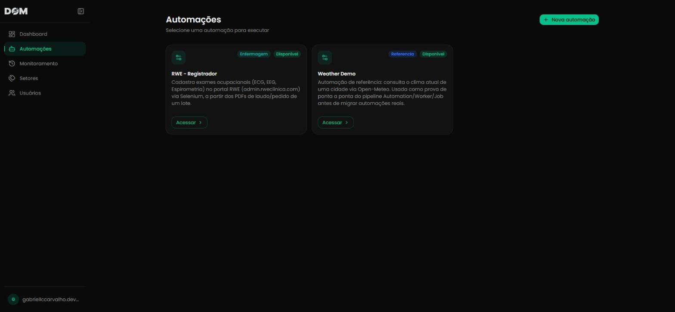Viewport: 675px width, 312px height.
Task: Open the Dashboard menu item
Action: (45, 34)
